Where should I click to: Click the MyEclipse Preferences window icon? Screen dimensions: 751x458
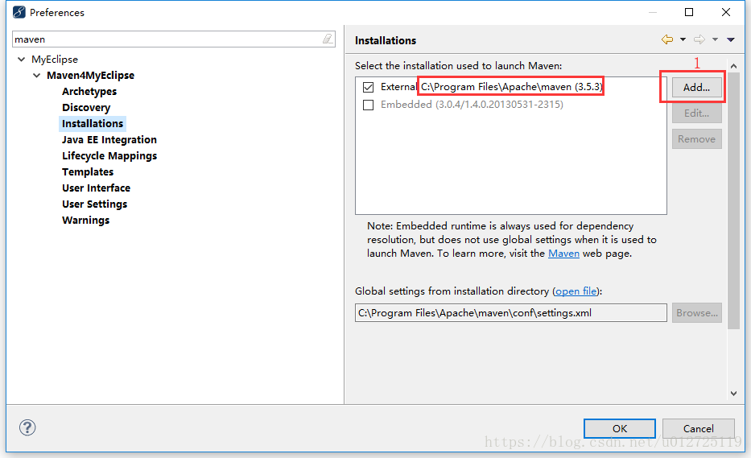(x=19, y=12)
